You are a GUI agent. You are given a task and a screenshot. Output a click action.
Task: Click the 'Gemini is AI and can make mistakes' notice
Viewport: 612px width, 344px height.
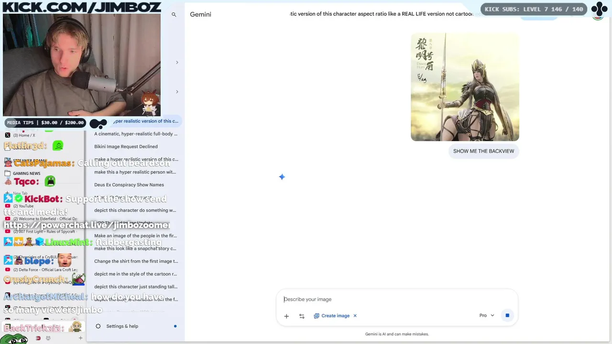click(397, 334)
